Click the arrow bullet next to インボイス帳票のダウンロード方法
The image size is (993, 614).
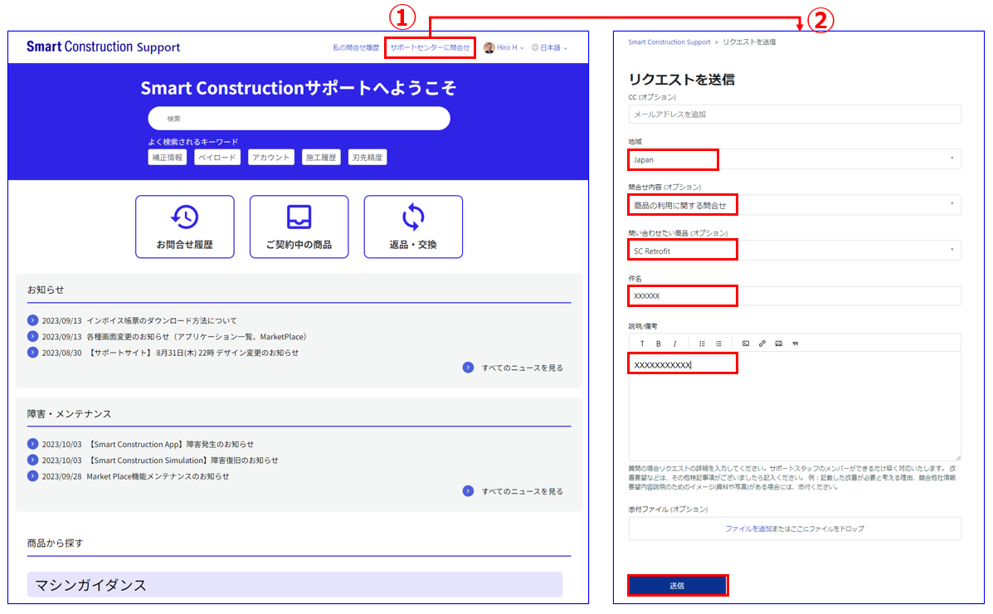pos(33,320)
